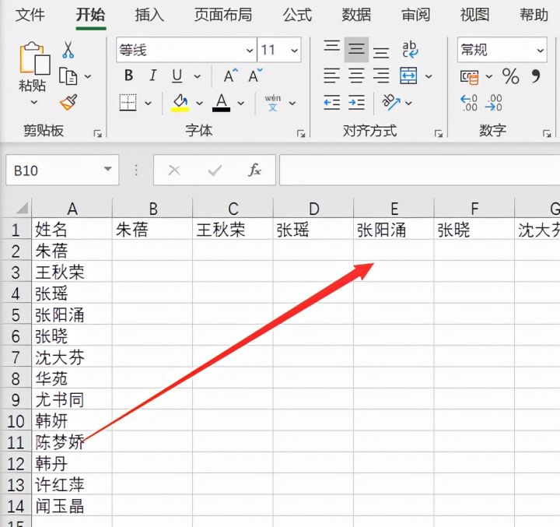The width and height of the screenshot is (560, 527).
Task: Open the 帮助 tab
Action: click(x=534, y=15)
